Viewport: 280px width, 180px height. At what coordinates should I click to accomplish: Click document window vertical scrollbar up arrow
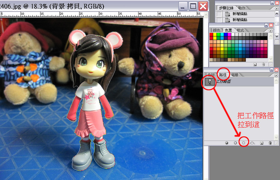pyautogui.click(x=206, y=14)
